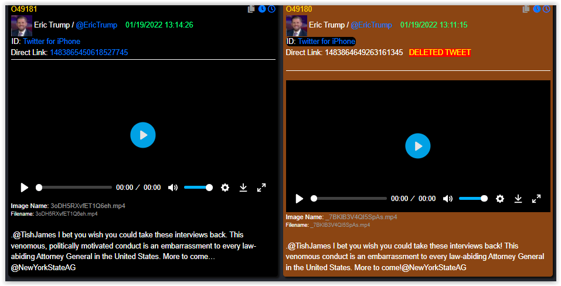Select Image Name _7BKIB3V4QI5SpAs.mp4
Viewport: 561px width, 286px height.
361,217
